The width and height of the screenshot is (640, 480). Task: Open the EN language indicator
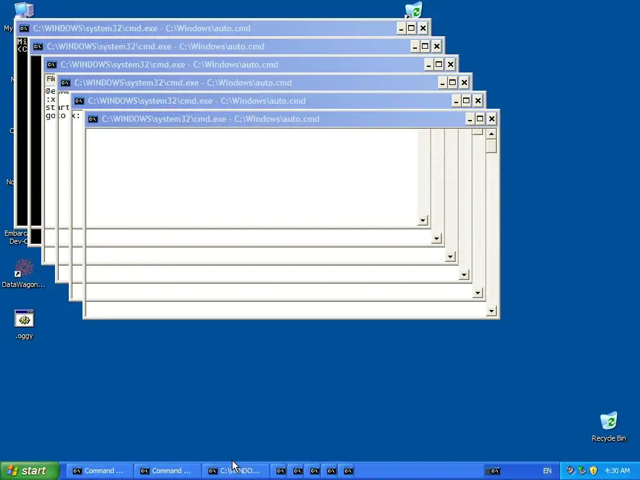tap(547, 471)
